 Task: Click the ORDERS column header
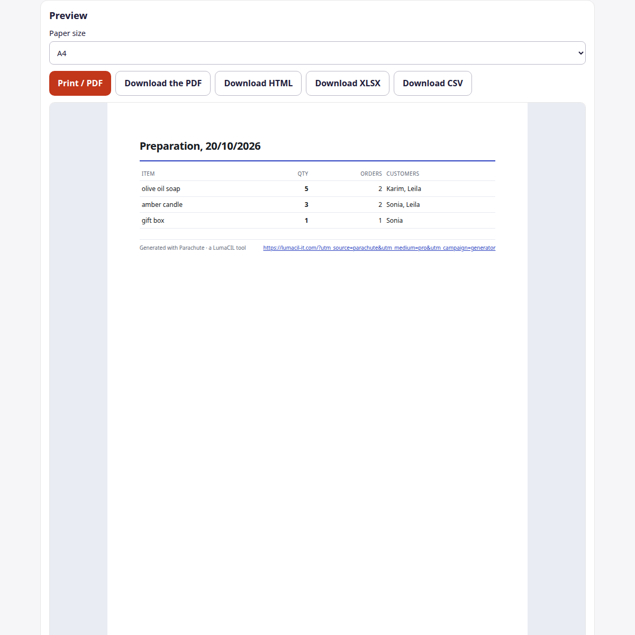pyautogui.click(x=371, y=174)
